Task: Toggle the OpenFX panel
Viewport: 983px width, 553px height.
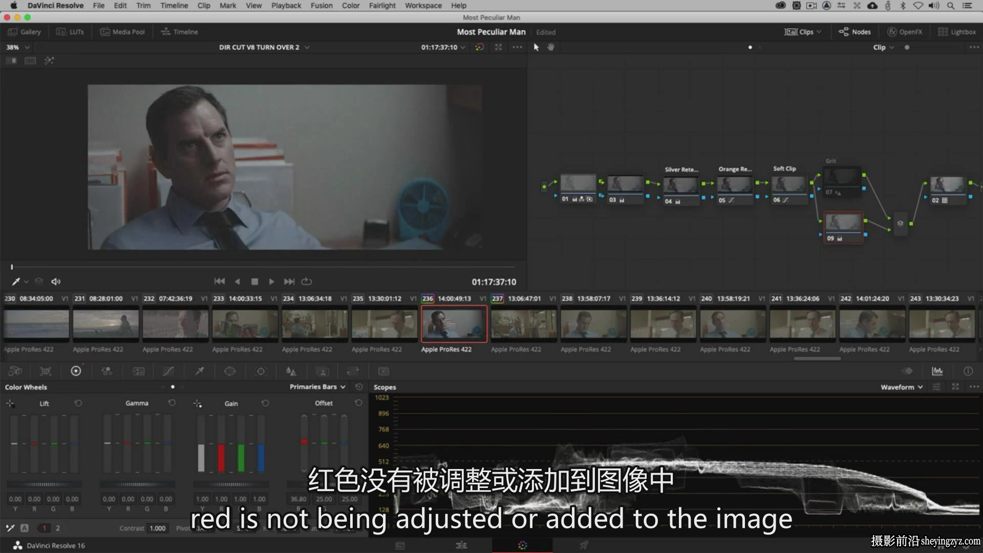Action: pos(905,32)
